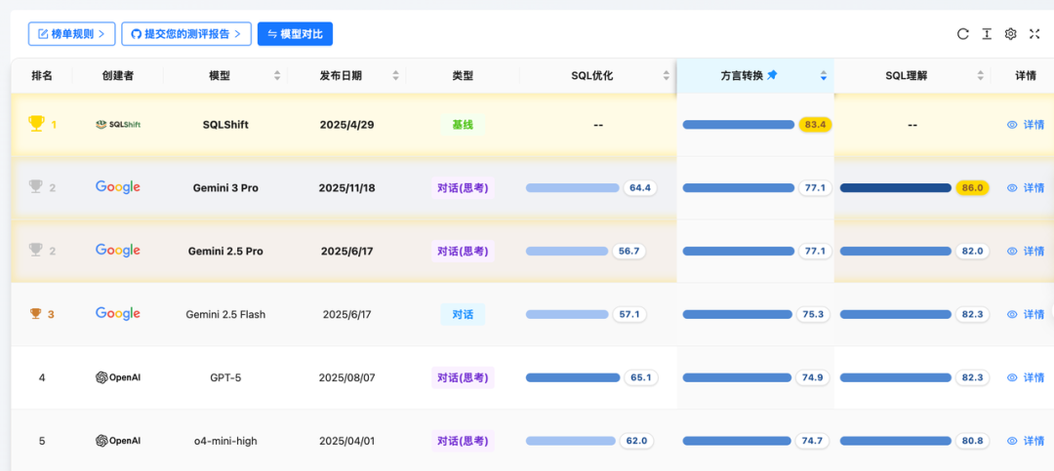
Task: Click the 类型 column header
Action: click(463, 76)
